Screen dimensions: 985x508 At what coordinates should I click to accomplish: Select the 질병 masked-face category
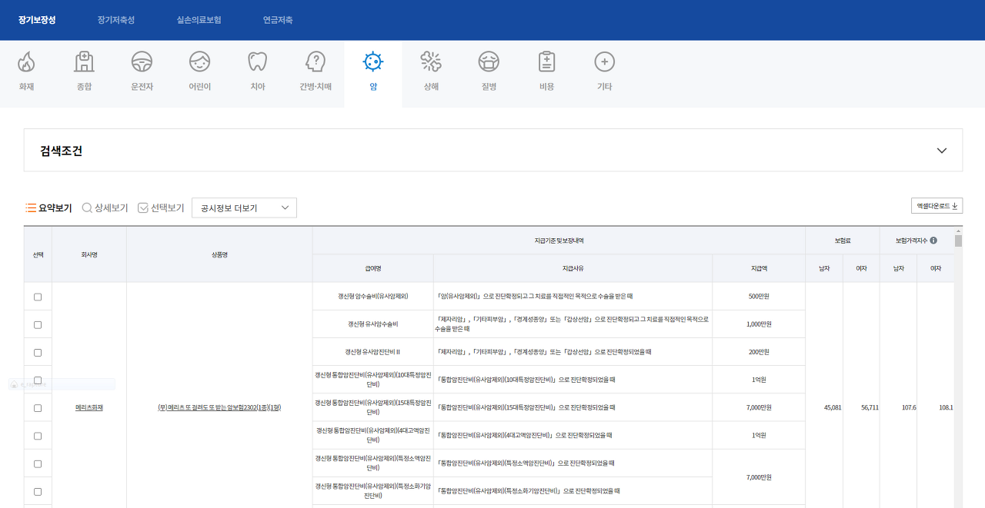[489, 72]
